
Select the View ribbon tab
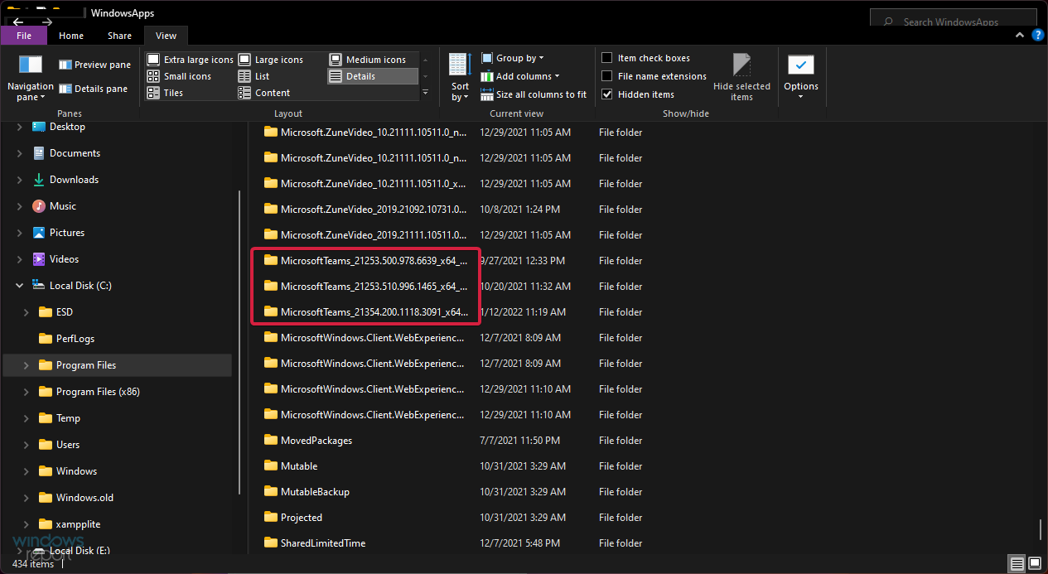[166, 36]
